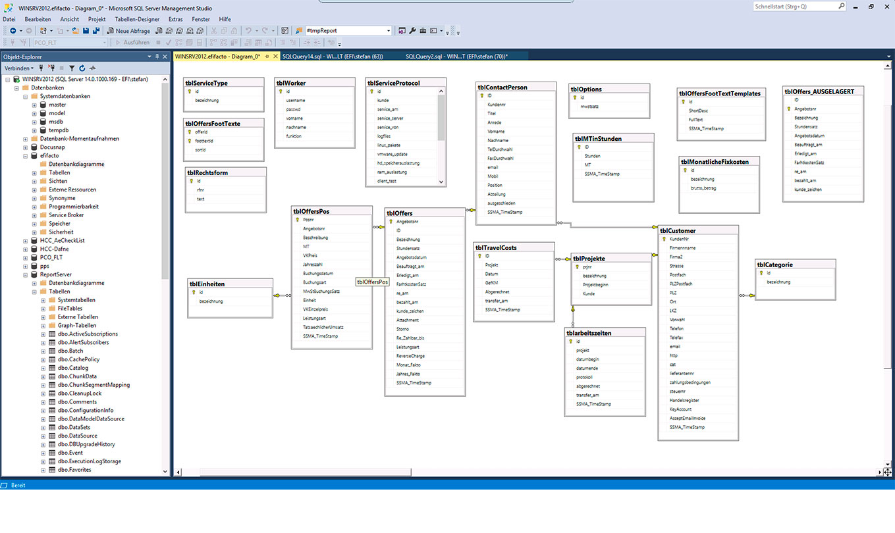895x533 pixels.
Task: Collapse the Systemdatenbanken node
Action: pos(26,96)
